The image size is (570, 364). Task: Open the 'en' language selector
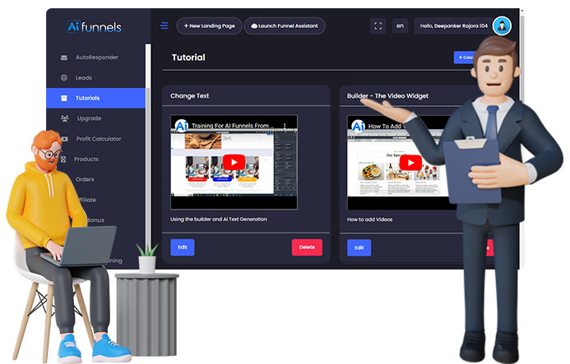(x=400, y=25)
